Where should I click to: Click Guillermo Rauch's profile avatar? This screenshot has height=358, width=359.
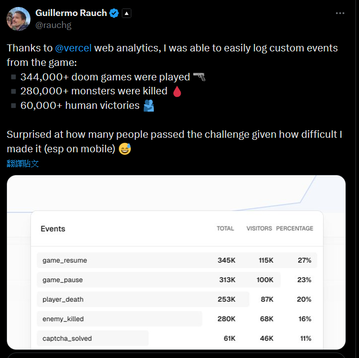(18, 19)
